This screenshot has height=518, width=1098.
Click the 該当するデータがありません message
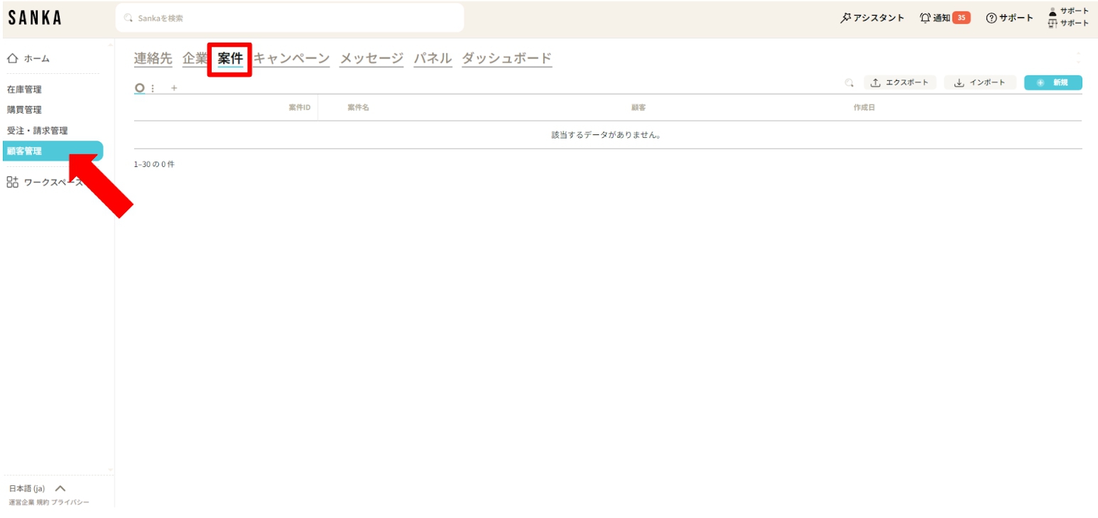pos(607,135)
